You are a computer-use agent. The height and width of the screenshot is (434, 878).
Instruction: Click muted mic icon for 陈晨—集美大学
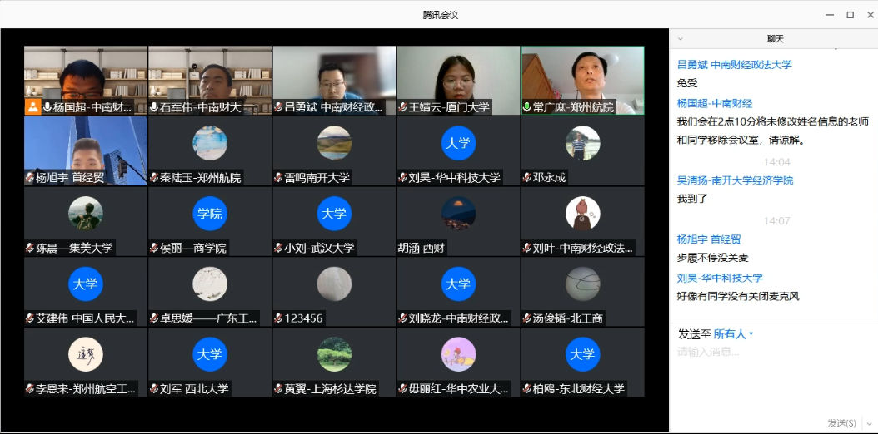(30, 248)
